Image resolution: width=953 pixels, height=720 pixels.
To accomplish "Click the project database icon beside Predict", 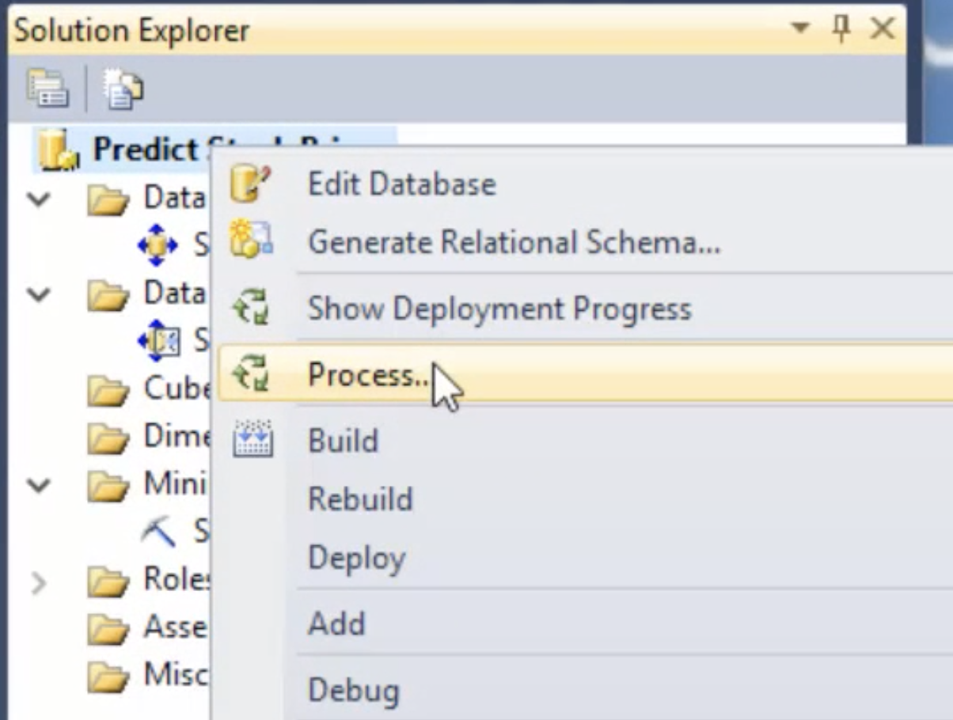I will click(60, 150).
